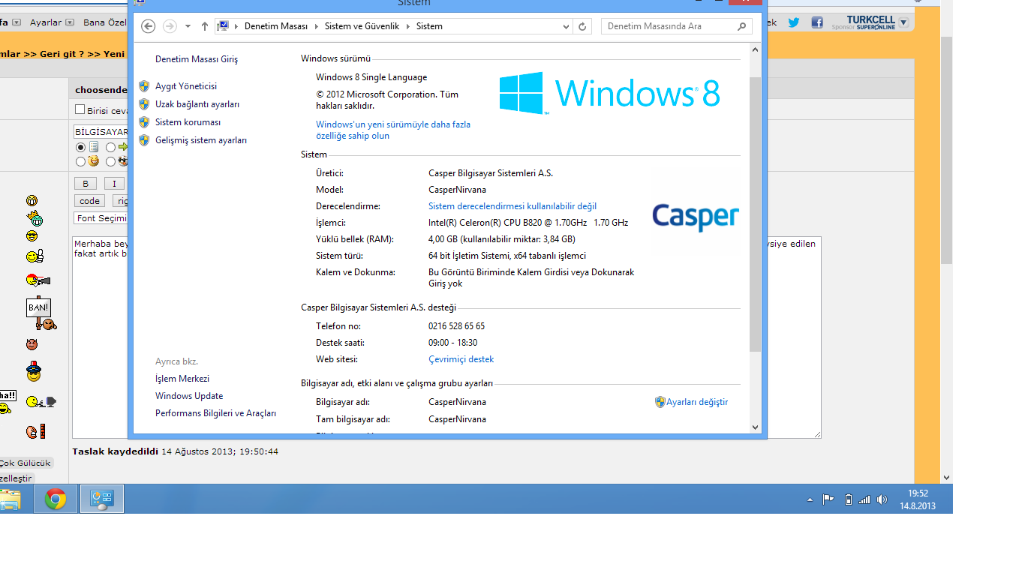Select the laughing smiley radio button
Image resolution: width=1025 pixels, height=576 pixels.
click(x=81, y=161)
